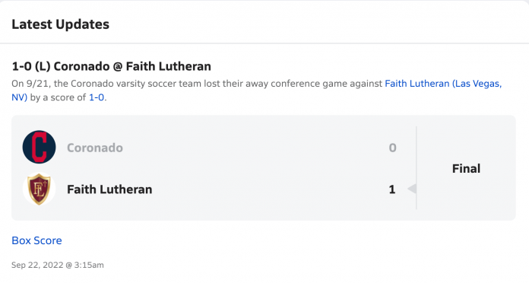This screenshot has width=529, height=283.
Task: Click the Final game status
Action: click(x=466, y=169)
